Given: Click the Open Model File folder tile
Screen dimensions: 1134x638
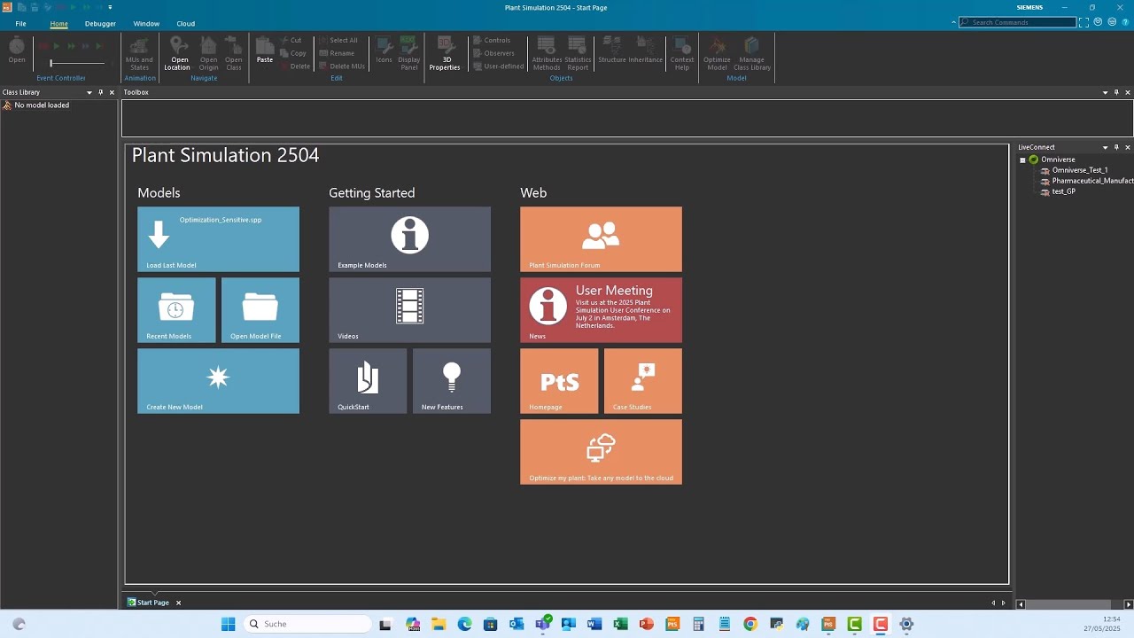Looking at the screenshot, I should click(260, 310).
